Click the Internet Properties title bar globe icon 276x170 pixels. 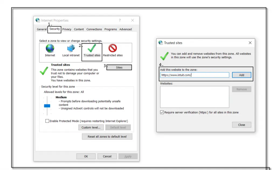click(38, 20)
